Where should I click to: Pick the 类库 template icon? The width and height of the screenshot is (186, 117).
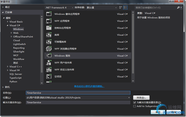point(49,35)
